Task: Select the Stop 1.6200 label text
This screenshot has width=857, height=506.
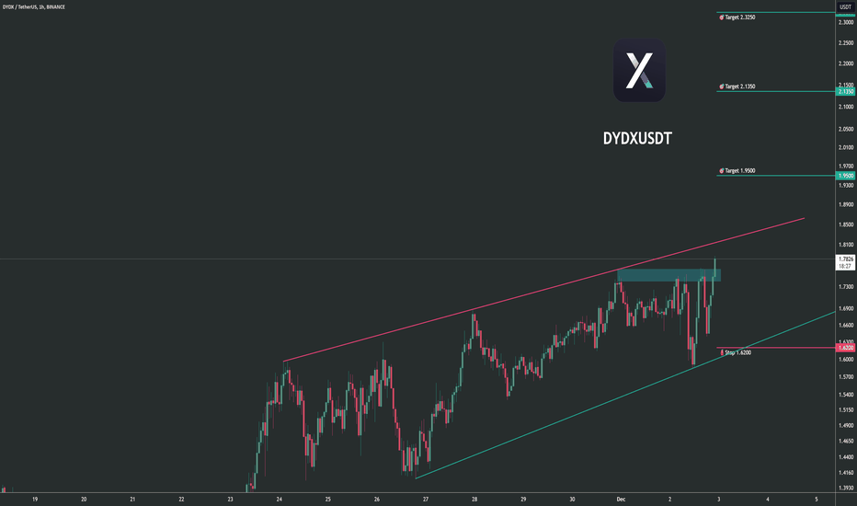Action: (x=737, y=353)
